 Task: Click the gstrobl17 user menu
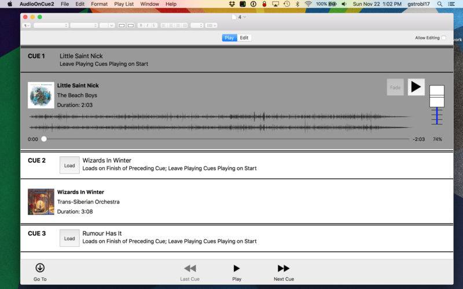[418, 4]
